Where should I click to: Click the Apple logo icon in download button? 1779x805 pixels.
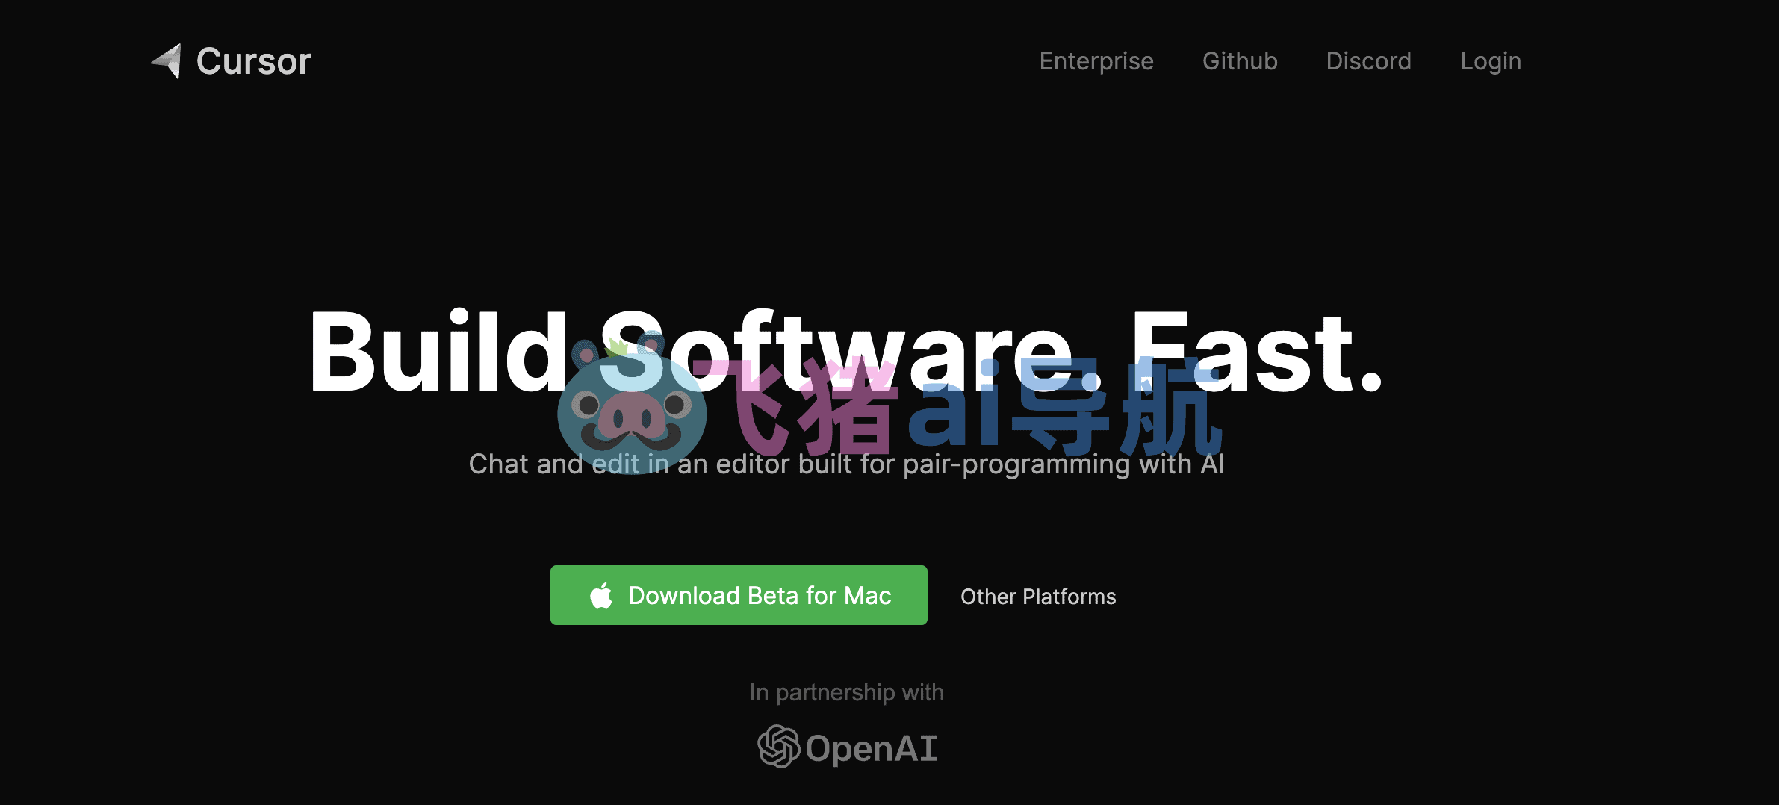tap(601, 595)
